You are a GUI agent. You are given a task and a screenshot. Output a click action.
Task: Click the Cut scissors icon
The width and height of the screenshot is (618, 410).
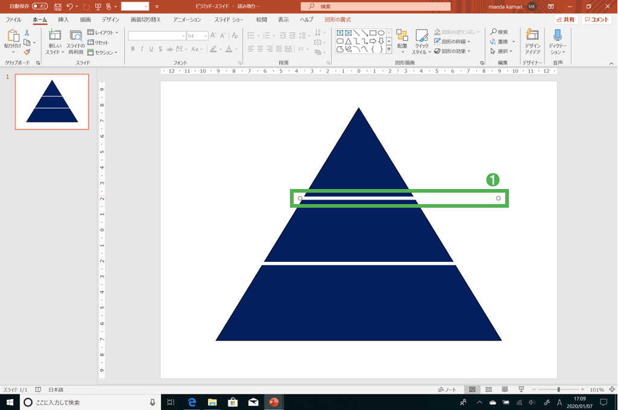(x=27, y=33)
